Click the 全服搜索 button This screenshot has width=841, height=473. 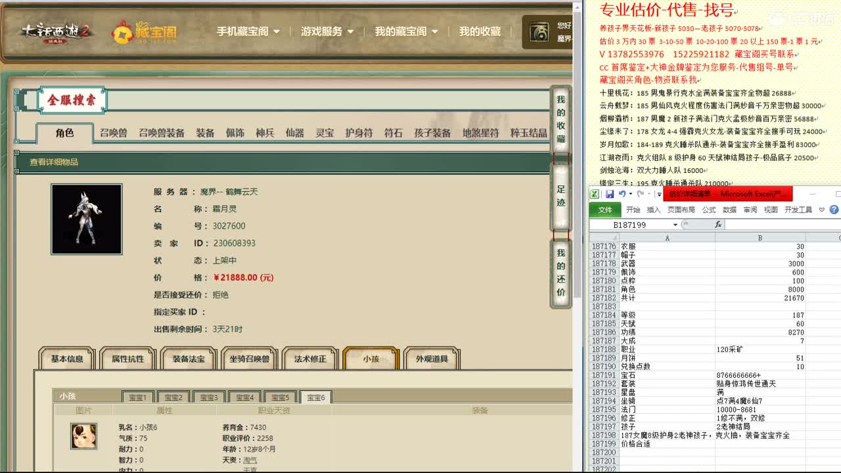[x=72, y=100]
